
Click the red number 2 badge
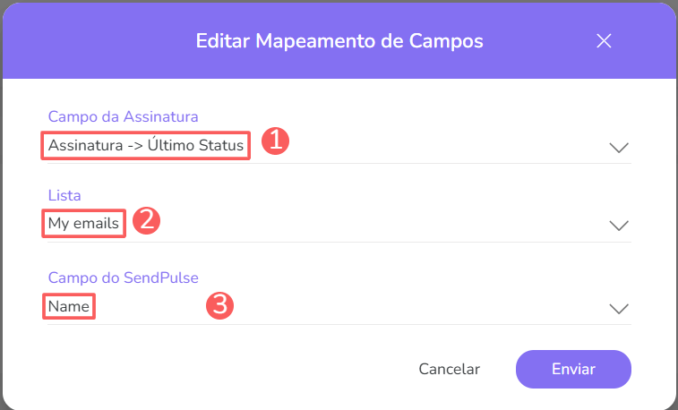(146, 220)
